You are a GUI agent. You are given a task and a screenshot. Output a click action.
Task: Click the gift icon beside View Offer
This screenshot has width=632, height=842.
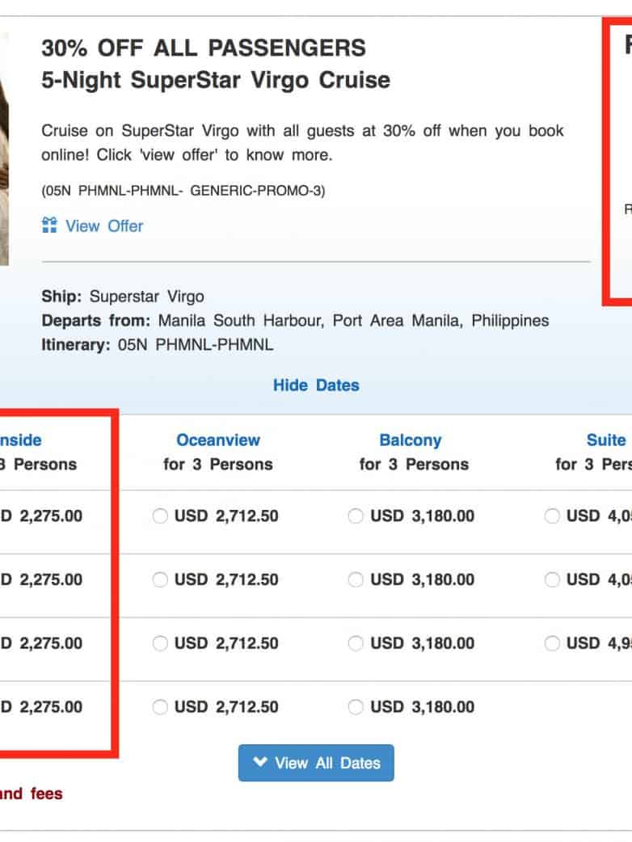point(49,225)
